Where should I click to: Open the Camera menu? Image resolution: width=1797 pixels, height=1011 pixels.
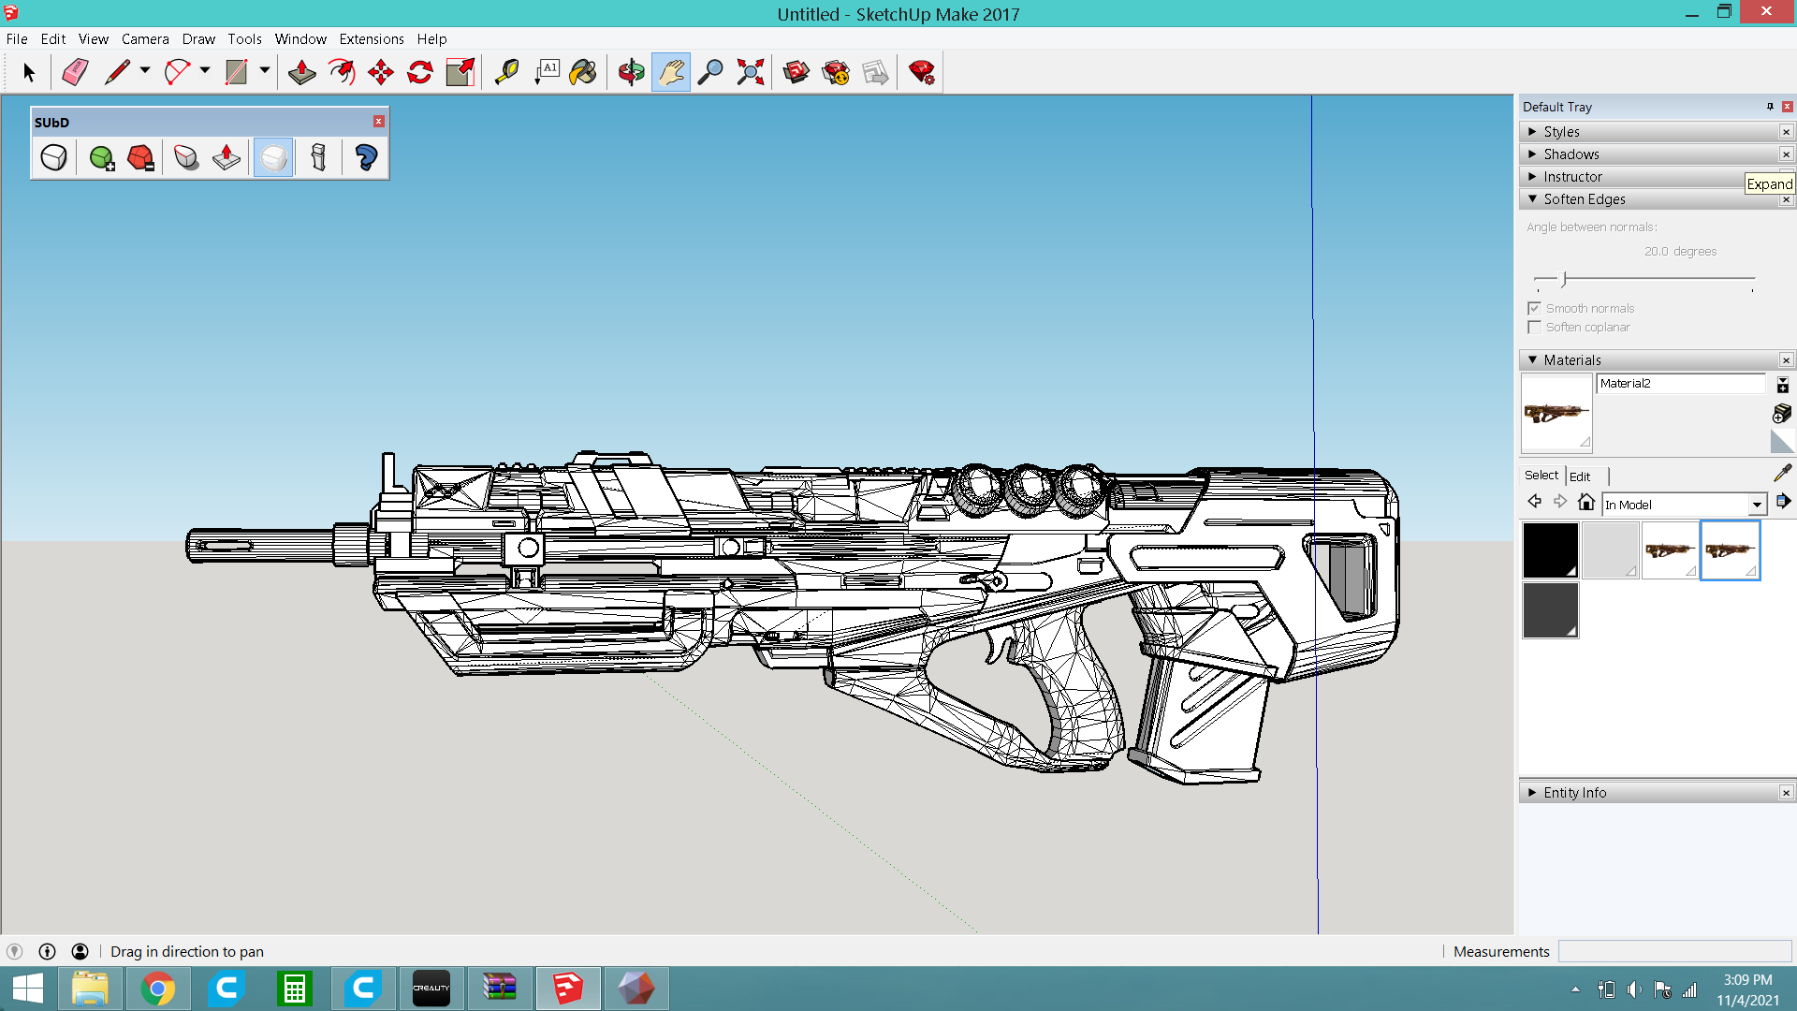pyautogui.click(x=145, y=39)
